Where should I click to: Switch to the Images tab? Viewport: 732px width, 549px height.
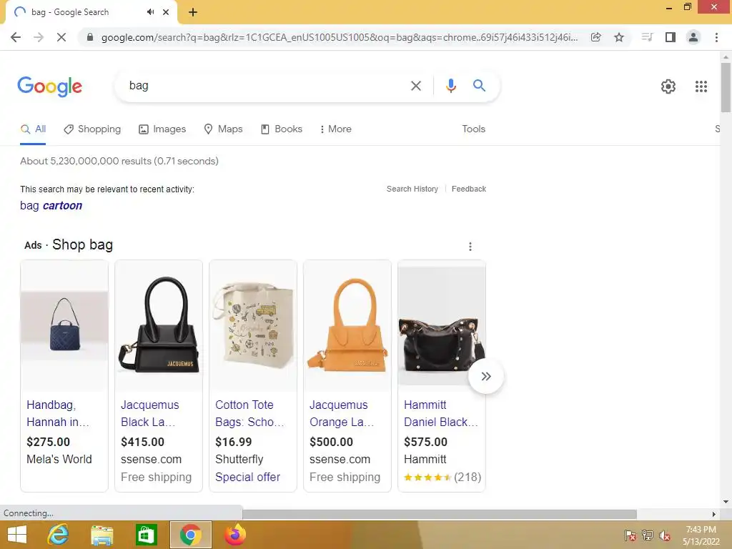tap(162, 129)
